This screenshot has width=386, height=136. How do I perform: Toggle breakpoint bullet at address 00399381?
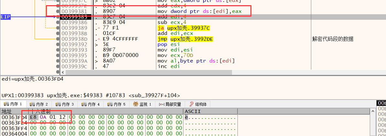[x=58, y=11]
